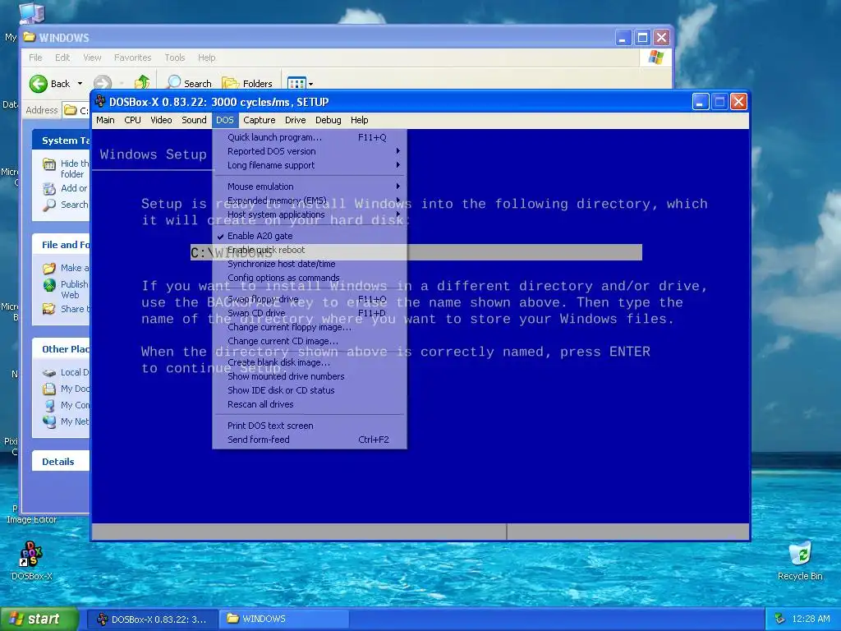Click the C:\WINDOWS directory input field
The height and width of the screenshot is (631, 841).
[x=416, y=252]
